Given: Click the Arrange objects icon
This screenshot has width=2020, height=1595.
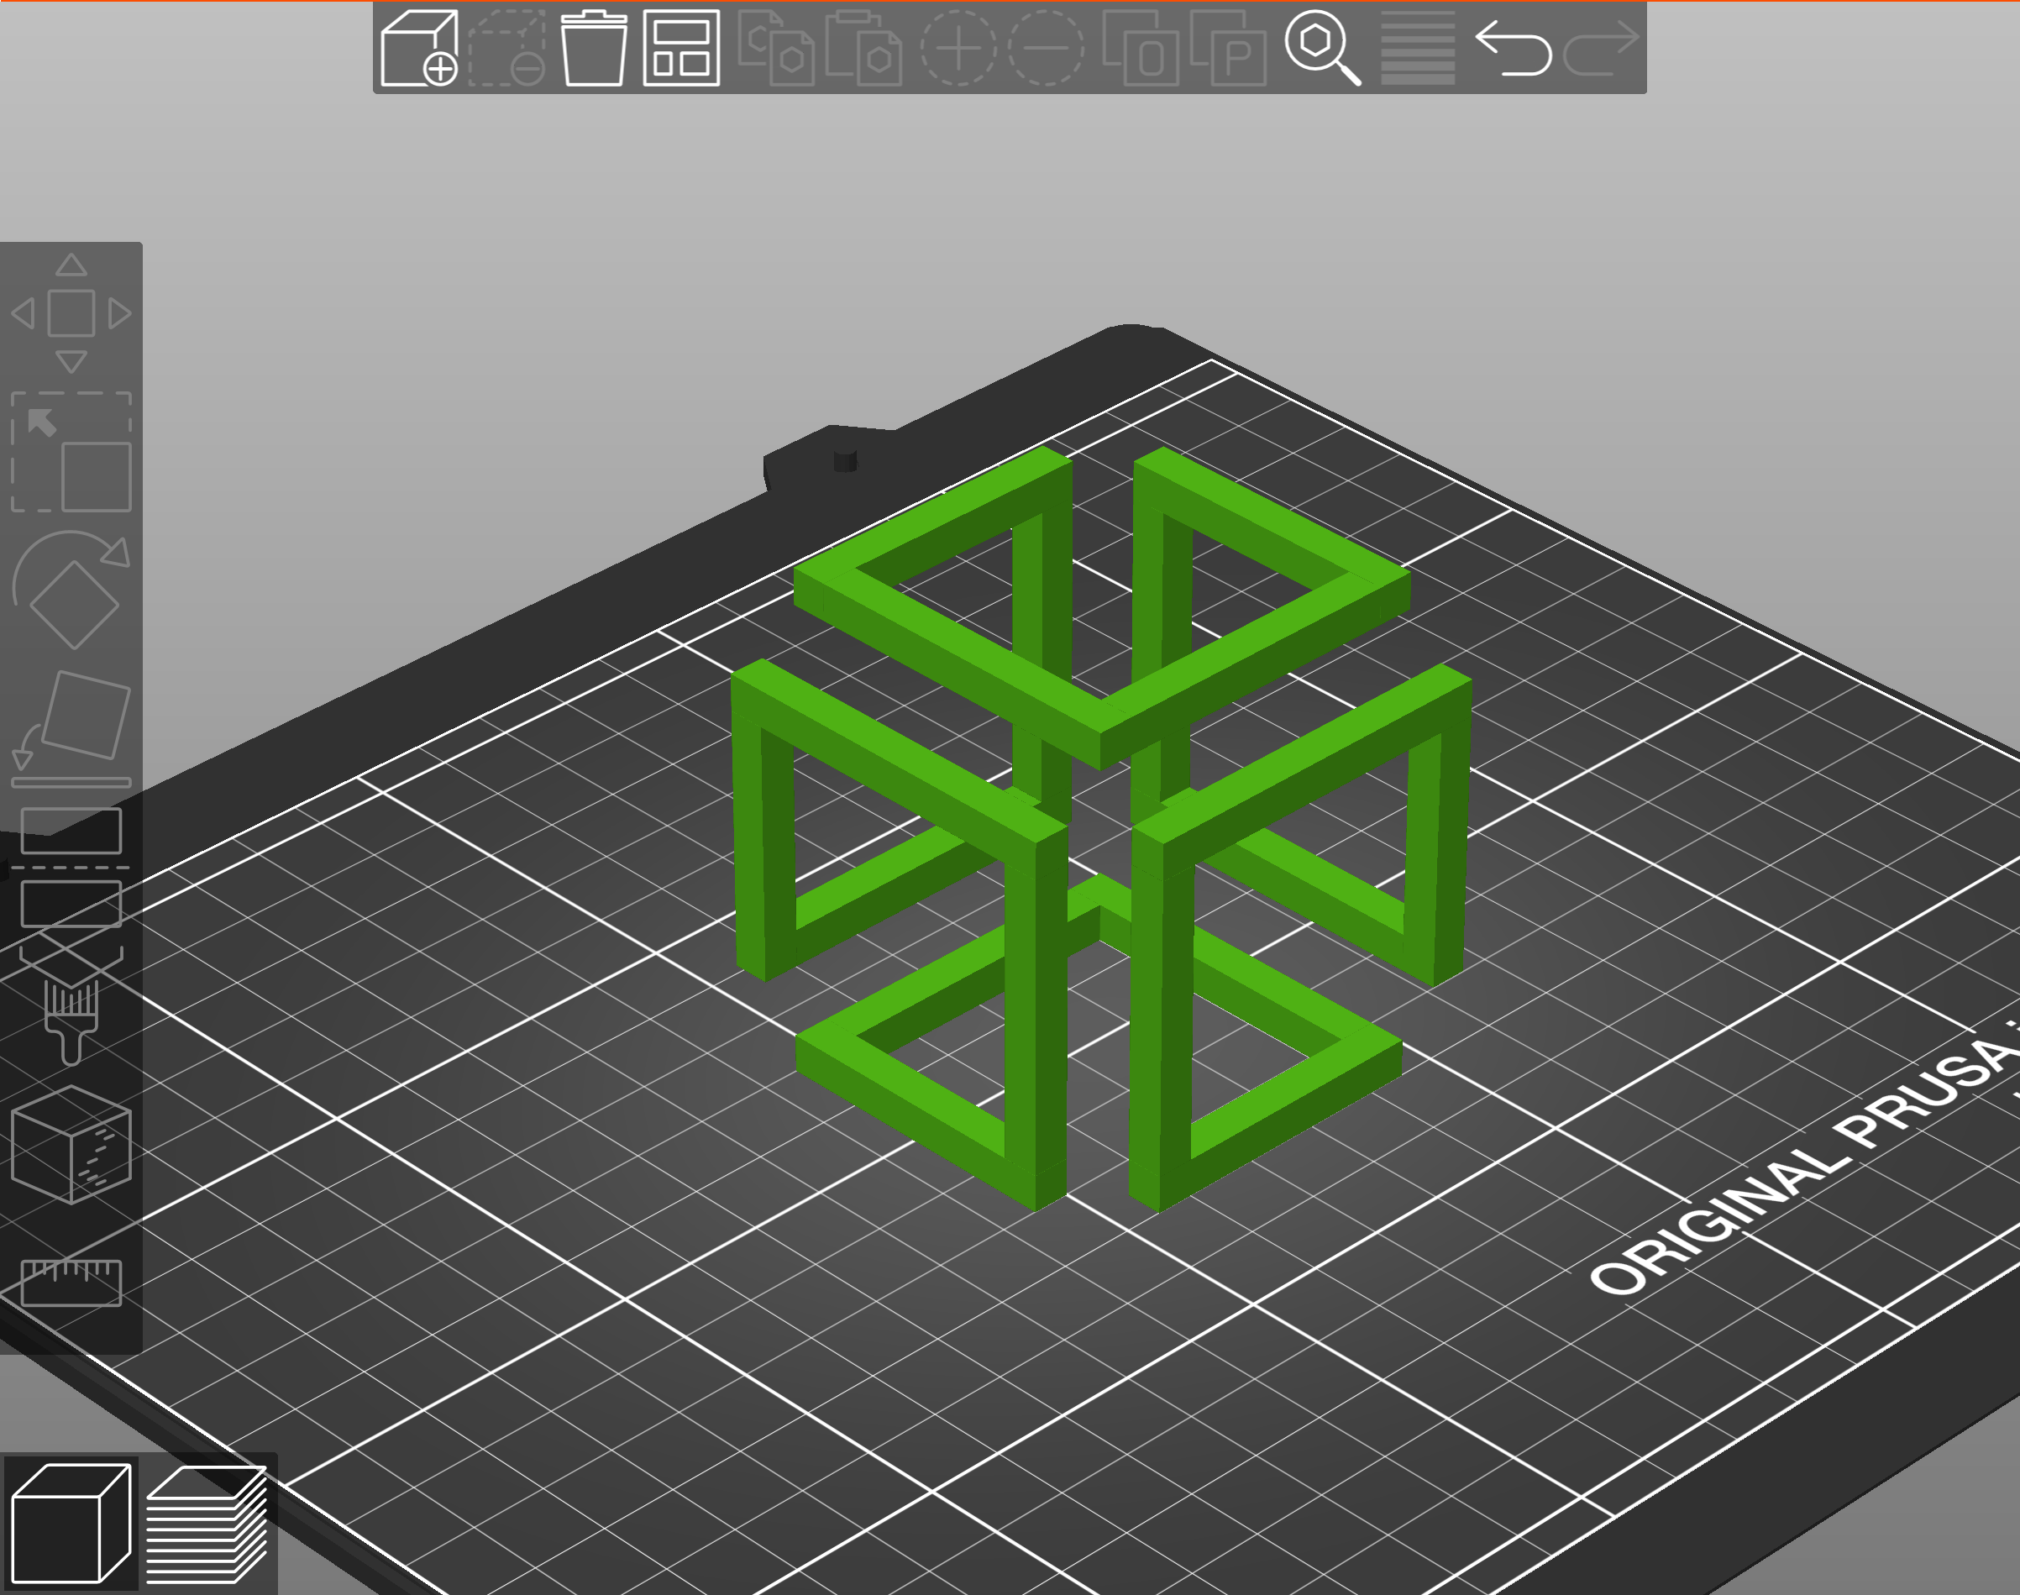Looking at the screenshot, I should pos(682,48).
